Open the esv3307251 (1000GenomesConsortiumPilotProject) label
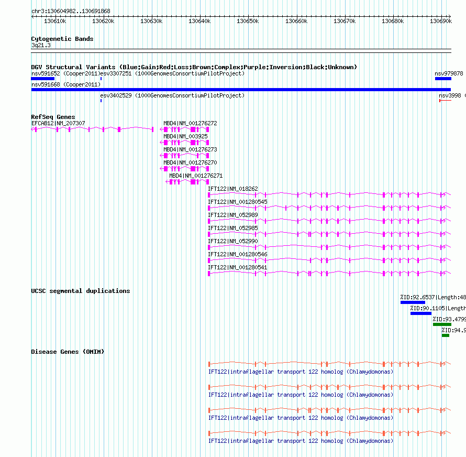 [x=172, y=73]
